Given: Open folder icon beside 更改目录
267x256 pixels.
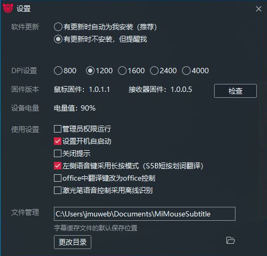Looking at the screenshot, I should pyautogui.click(x=230, y=241).
